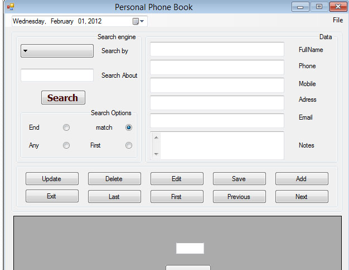Click the Phone text field

[x=217, y=67]
